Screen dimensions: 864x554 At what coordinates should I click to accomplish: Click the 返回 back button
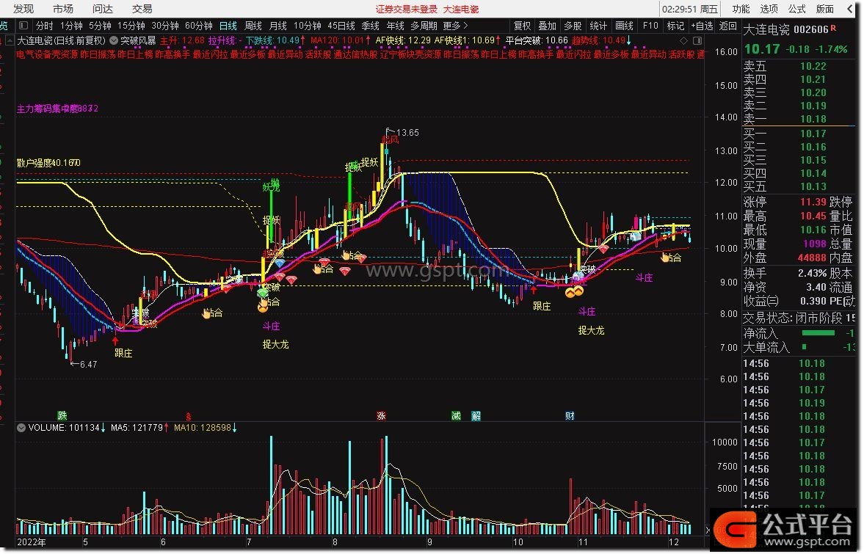click(728, 26)
